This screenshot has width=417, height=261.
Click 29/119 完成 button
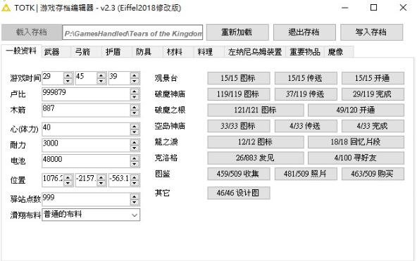tap(373, 94)
